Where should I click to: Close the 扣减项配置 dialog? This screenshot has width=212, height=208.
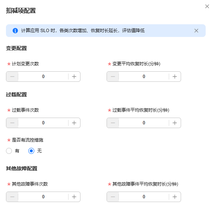click(207, 6)
